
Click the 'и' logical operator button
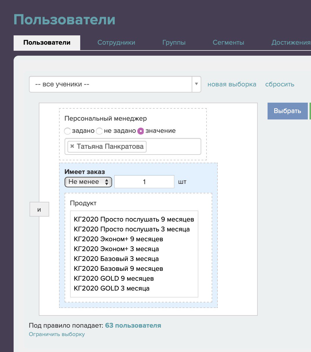[39, 209]
